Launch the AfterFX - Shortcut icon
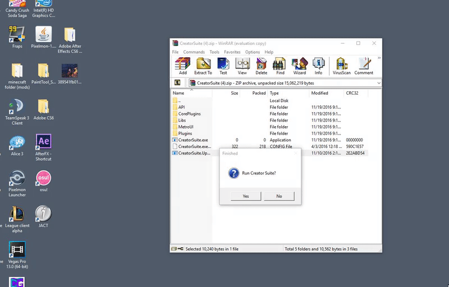Viewport: 449px width, 287px height. tap(44, 147)
